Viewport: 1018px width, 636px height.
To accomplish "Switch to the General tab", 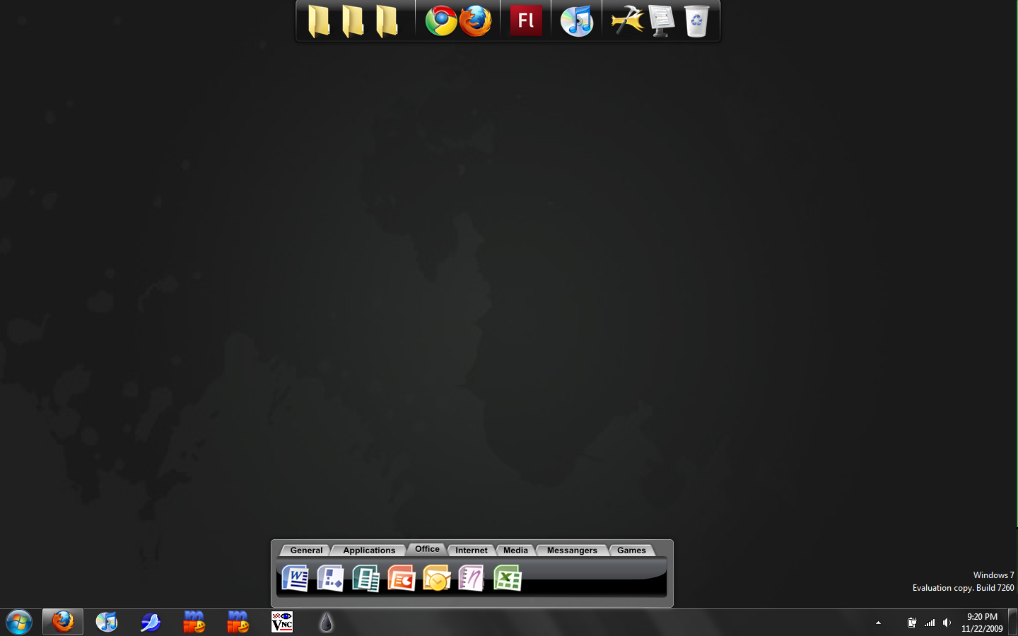I will 306,550.
